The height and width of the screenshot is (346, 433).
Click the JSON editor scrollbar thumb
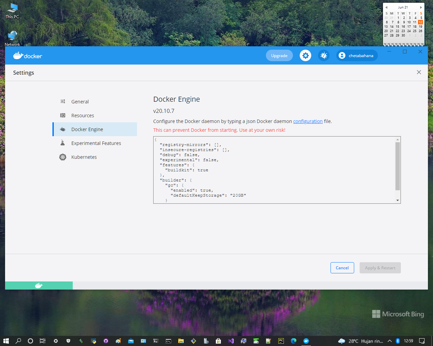[398, 166]
